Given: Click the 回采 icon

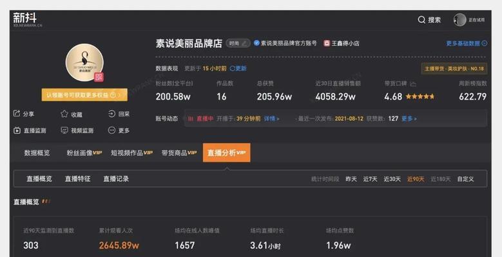Looking at the screenshot, I should pos(111,114).
